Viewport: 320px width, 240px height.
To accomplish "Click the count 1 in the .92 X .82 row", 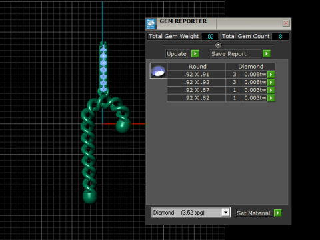I will click(235, 98).
